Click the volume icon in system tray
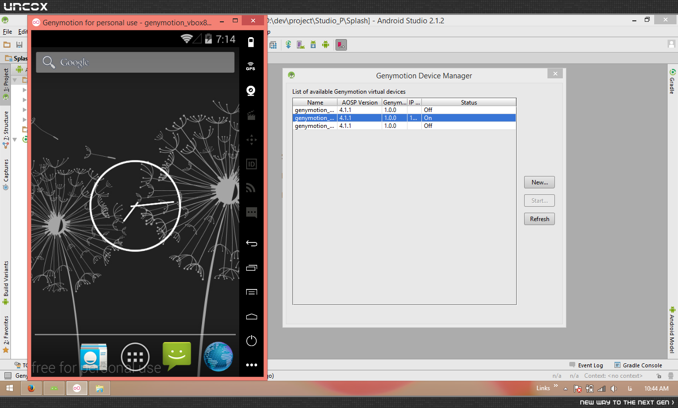Image resolution: width=678 pixels, height=408 pixels. pos(613,389)
